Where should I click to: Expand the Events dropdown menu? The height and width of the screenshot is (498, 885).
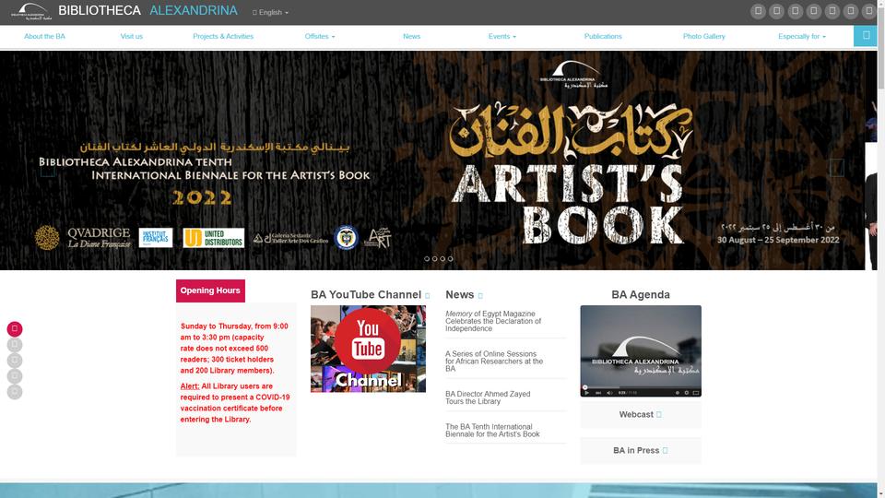pyautogui.click(x=501, y=36)
